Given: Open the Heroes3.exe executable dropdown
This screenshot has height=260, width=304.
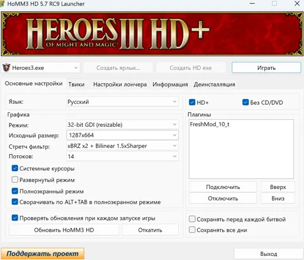Looking at the screenshot, I should (40, 68).
